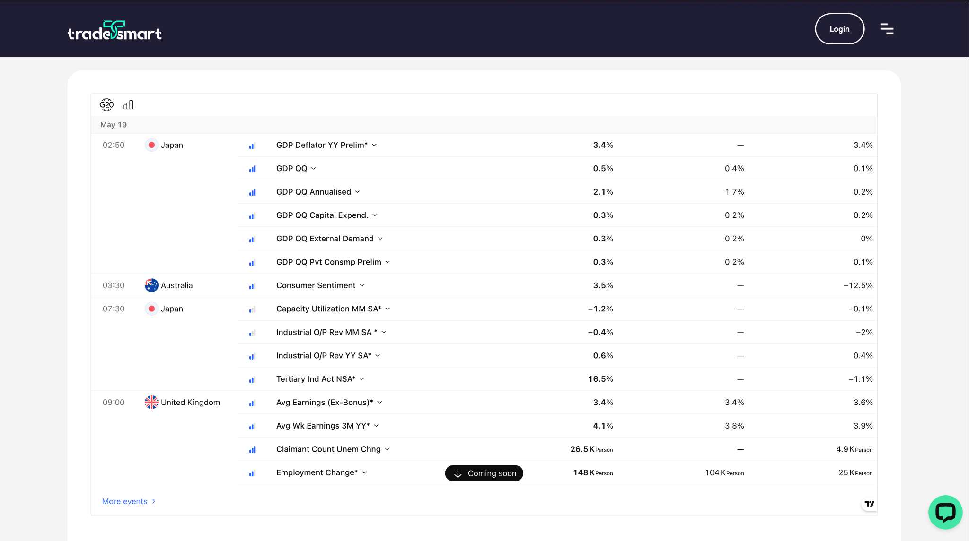The height and width of the screenshot is (541, 969).
Task: Expand Tertiary Ind Act NSA chevron
Action: [x=362, y=379]
